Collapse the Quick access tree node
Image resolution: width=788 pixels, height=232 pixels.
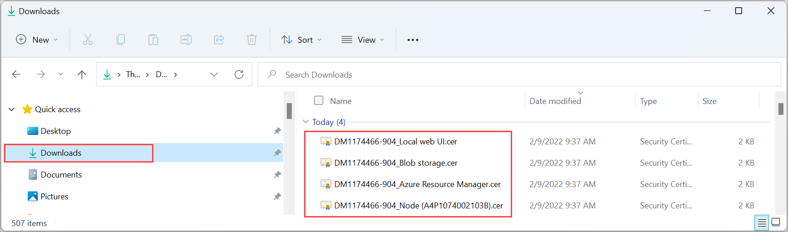click(12, 109)
